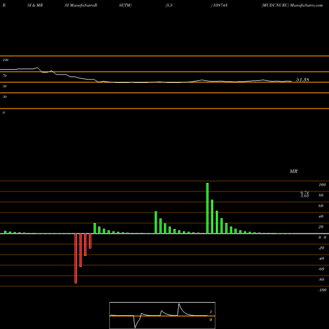Click the MR axis label -40
This screenshot has height=329, width=329.
click(x=321, y=259)
